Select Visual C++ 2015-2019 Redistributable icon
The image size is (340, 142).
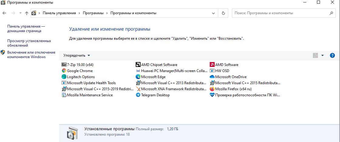pyautogui.click(x=64, y=89)
